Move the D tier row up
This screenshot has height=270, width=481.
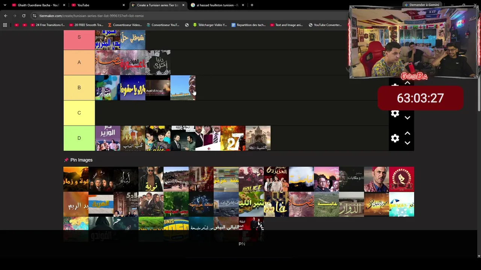[x=407, y=133]
